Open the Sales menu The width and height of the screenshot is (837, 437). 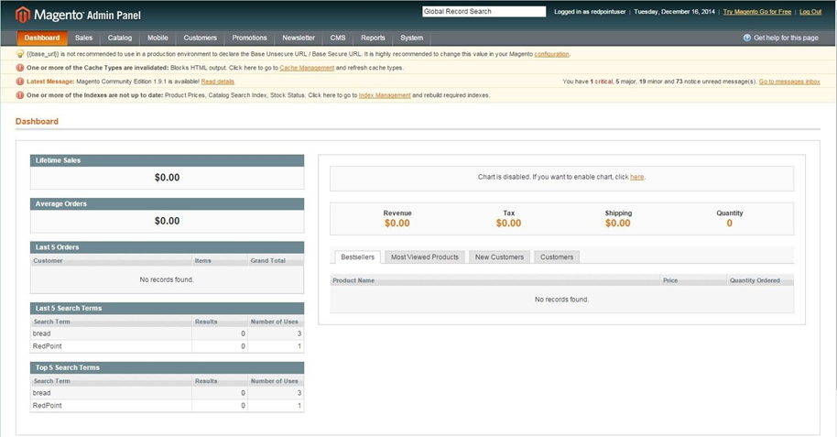click(84, 38)
